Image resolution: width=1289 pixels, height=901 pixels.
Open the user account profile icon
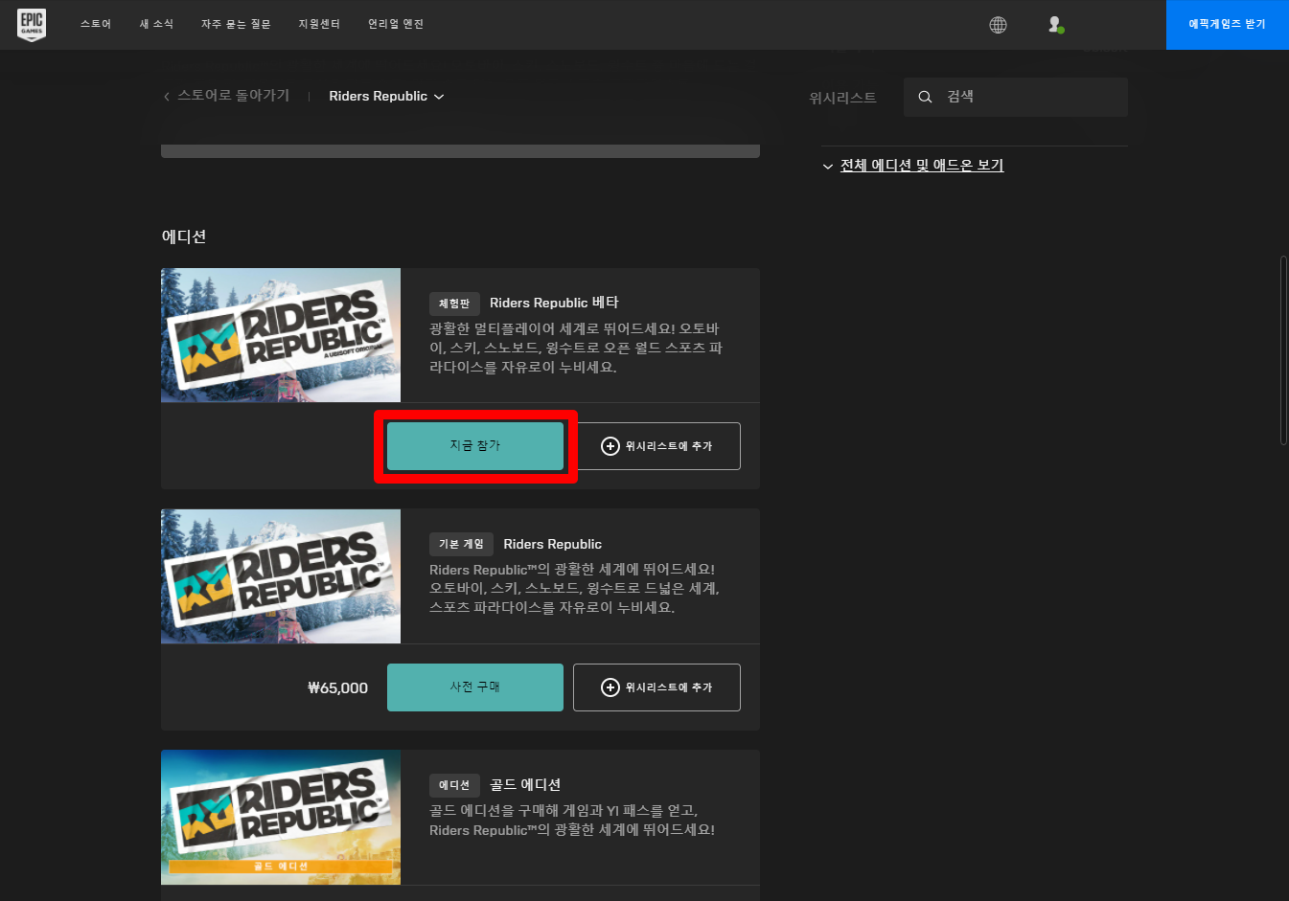(x=1055, y=25)
